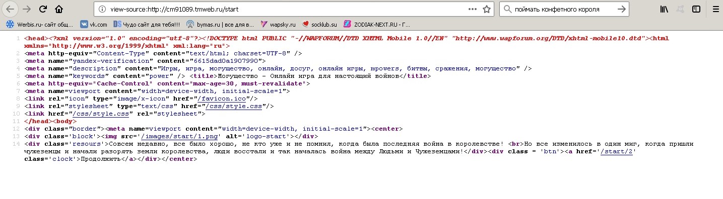Open the bymas.ru bookmark
The image size is (723, 199).
click(220, 24)
